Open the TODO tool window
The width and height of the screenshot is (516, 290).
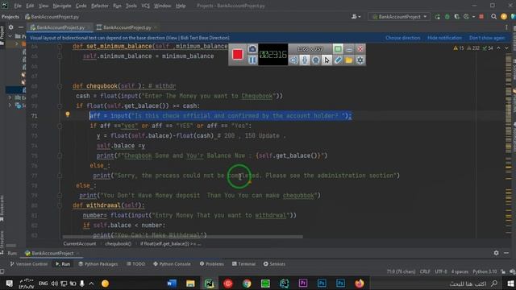135,264
